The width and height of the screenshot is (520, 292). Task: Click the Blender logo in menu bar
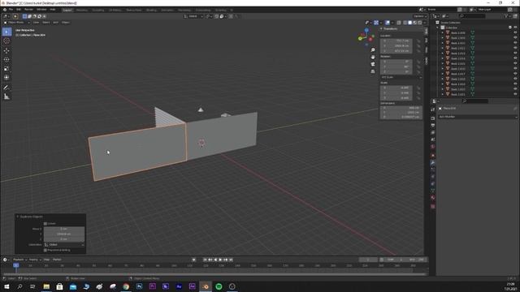4,10
